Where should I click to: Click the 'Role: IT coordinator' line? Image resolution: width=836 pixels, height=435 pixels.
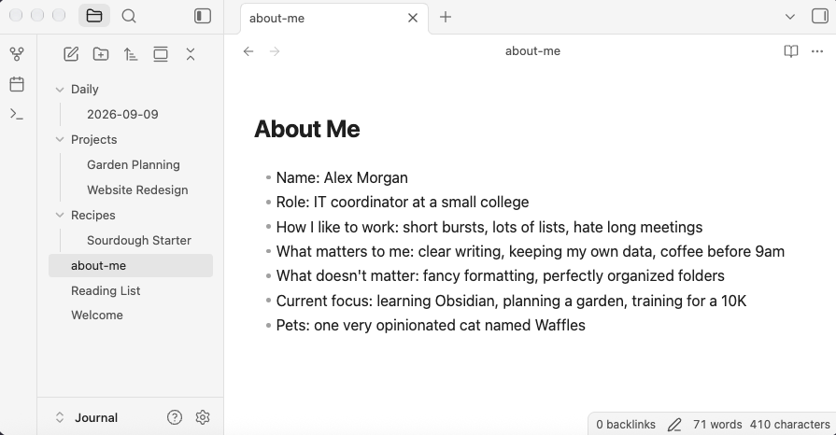click(x=403, y=202)
